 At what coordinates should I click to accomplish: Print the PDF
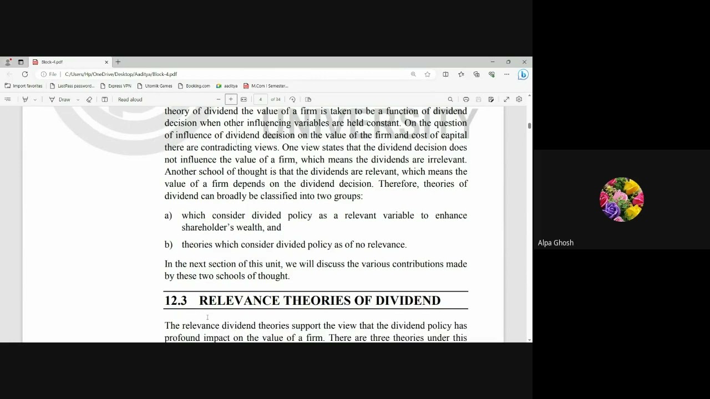(466, 99)
